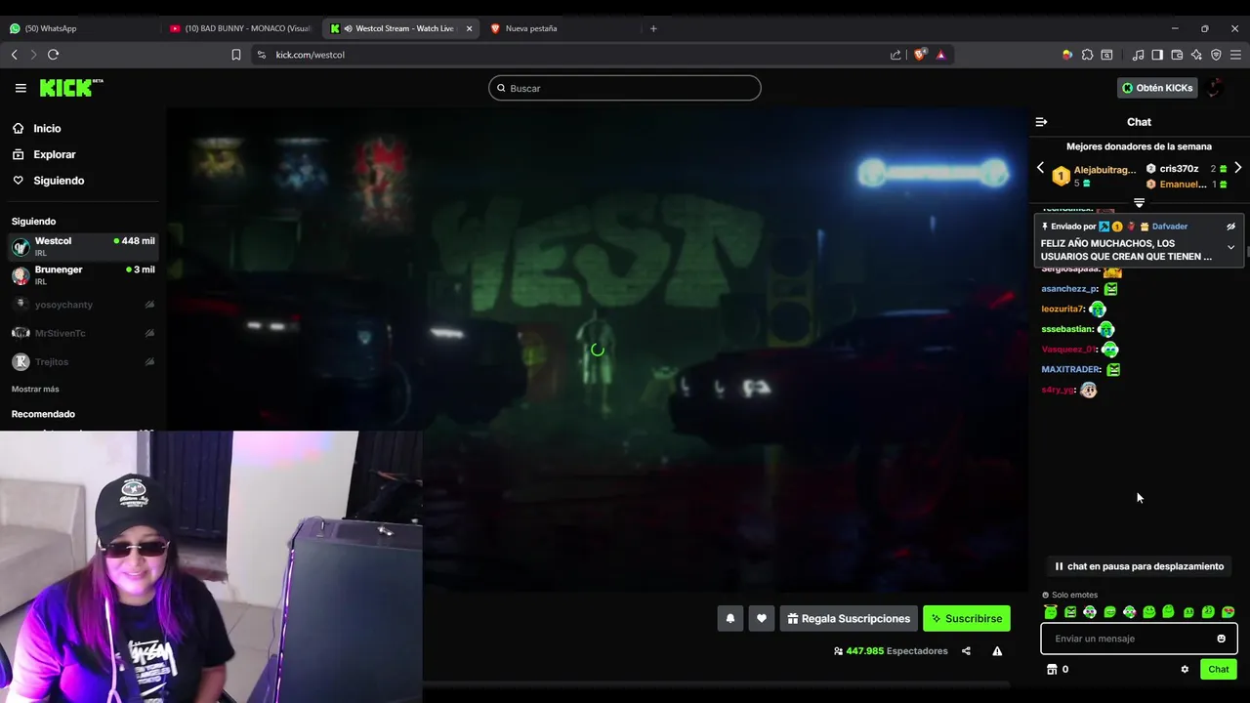Toggle stream notifications bell
The height and width of the screenshot is (703, 1250).
pos(729,618)
